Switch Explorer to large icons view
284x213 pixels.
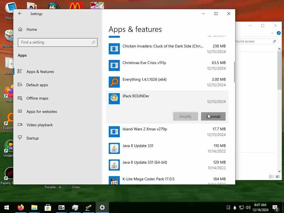[277, 176]
